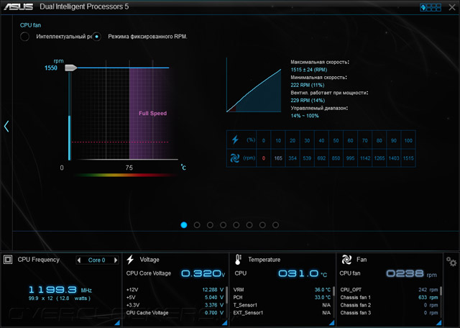The image size is (460, 328).
Task: Expand Voltage panel corner triangle
Action: click(x=224, y=323)
